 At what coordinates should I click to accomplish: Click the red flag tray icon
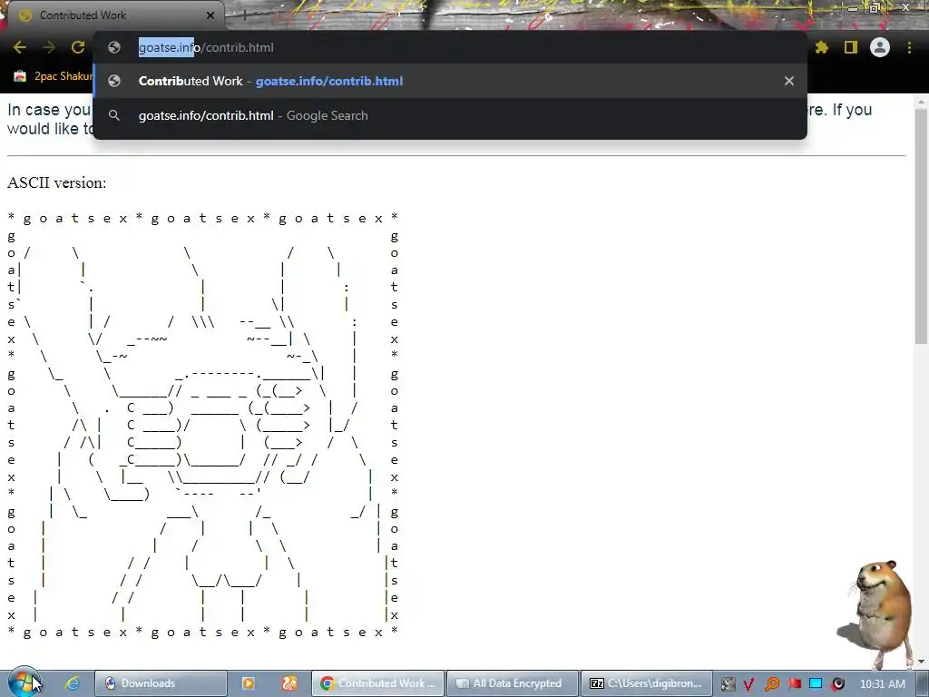click(794, 684)
